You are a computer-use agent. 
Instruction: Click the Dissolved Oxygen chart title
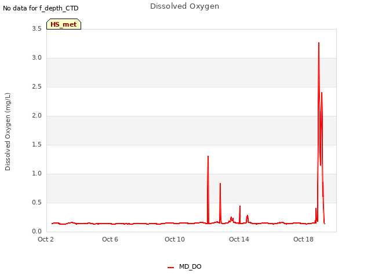tap(184, 6)
